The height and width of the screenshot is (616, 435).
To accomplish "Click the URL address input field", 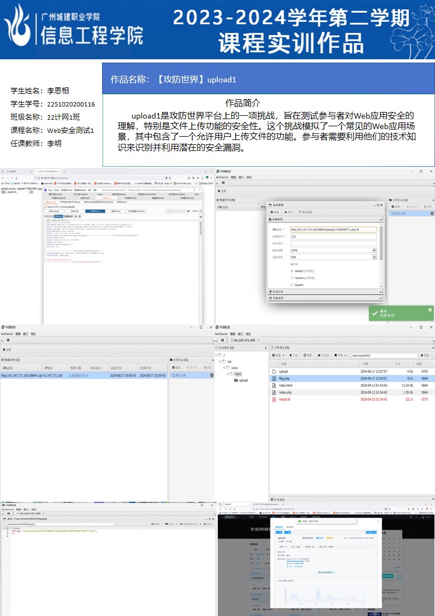I will click(334, 229).
